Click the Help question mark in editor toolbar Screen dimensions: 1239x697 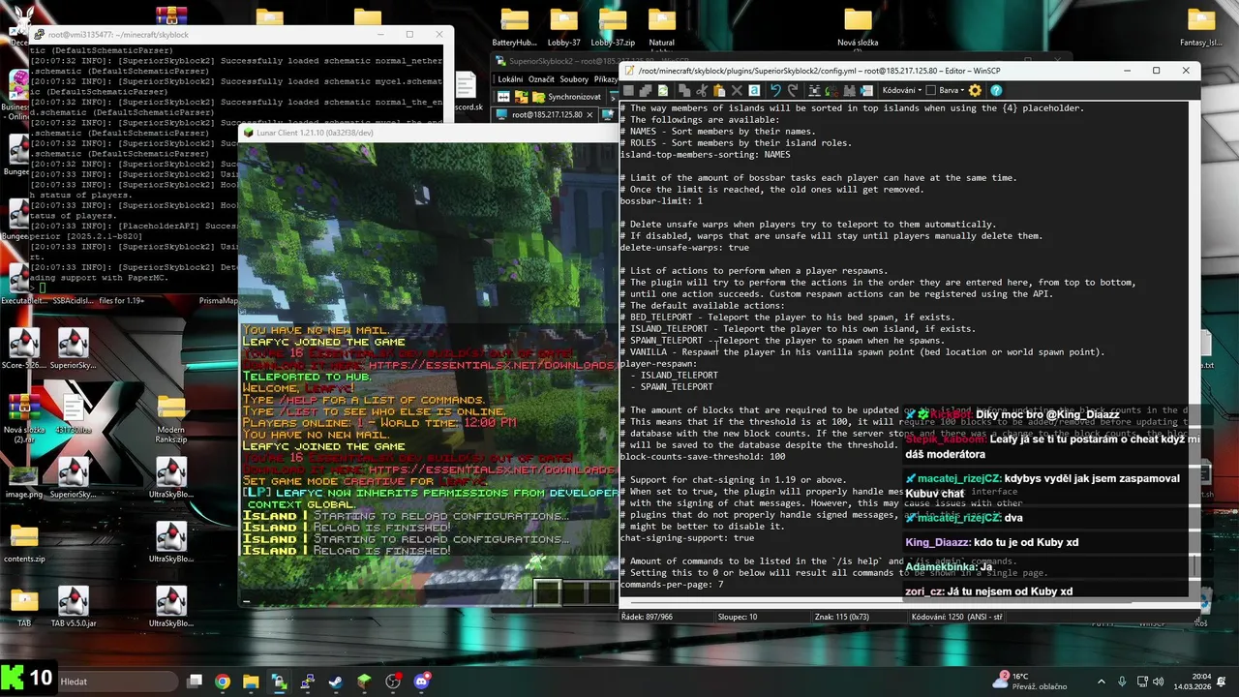[996, 90]
